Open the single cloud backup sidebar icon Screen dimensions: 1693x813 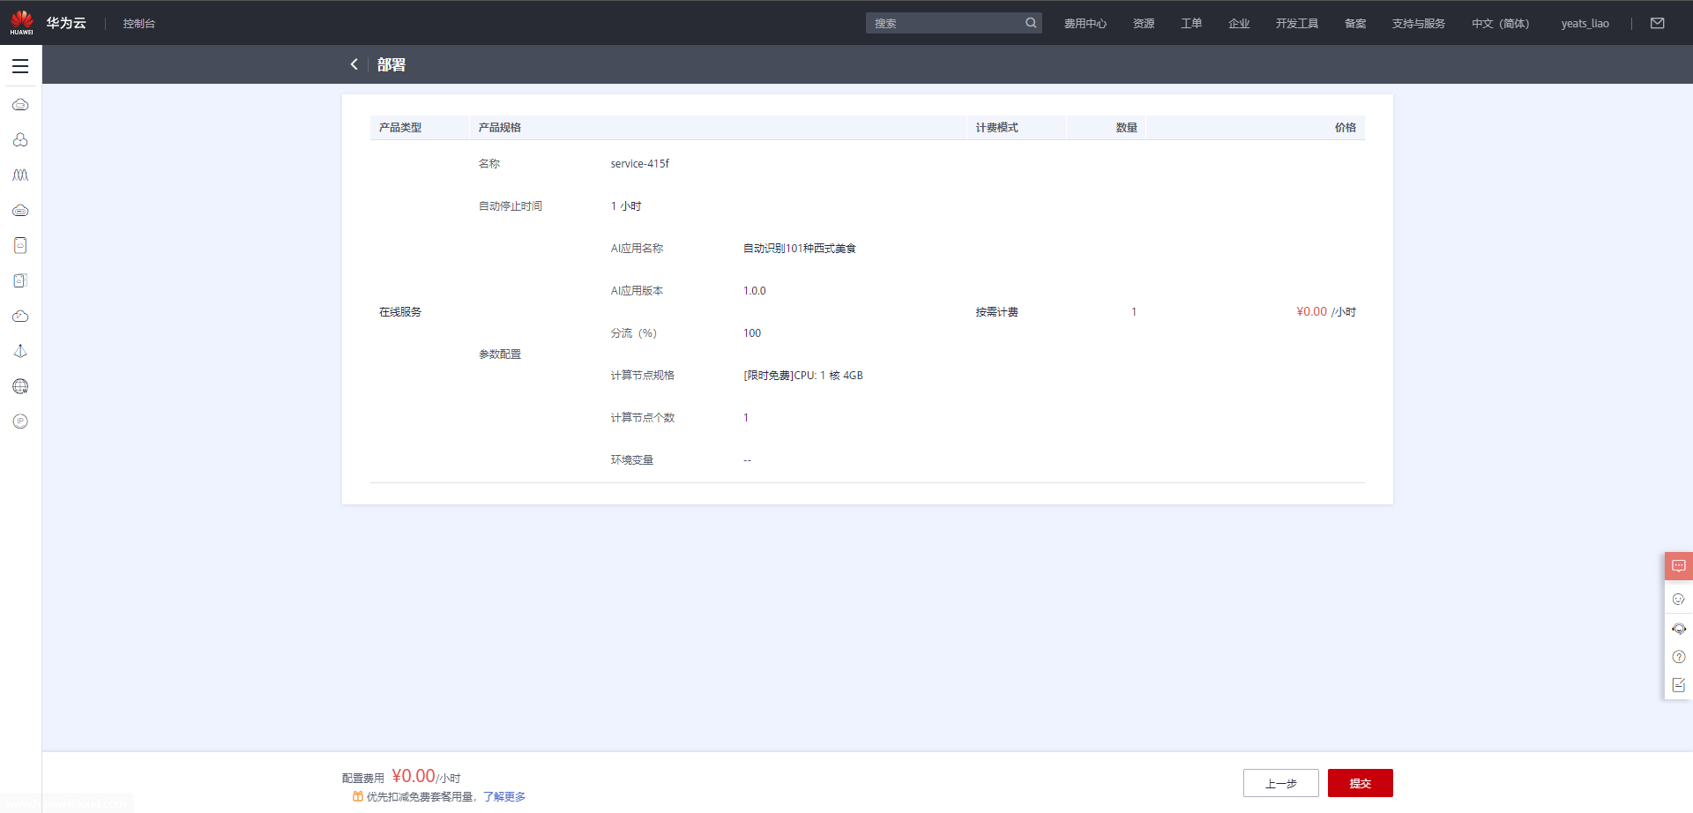coord(20,245)
